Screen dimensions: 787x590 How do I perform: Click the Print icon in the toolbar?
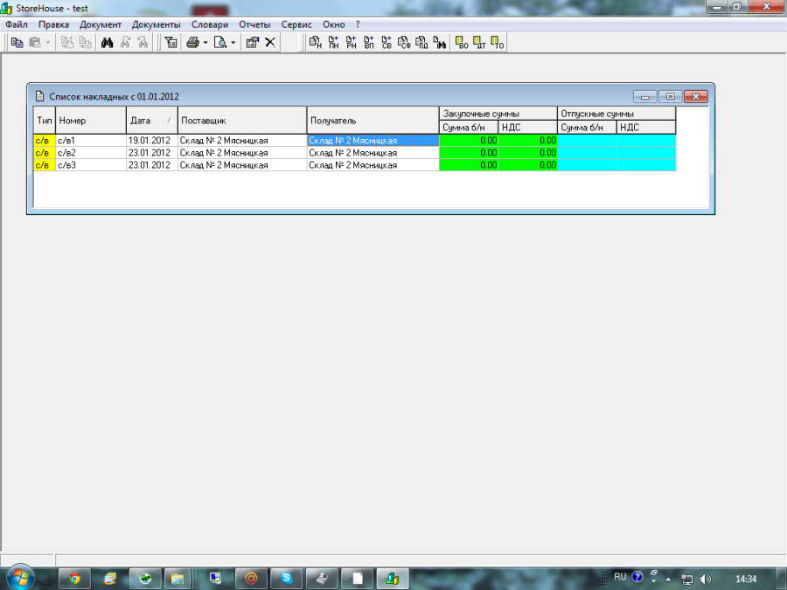click(192, 42)
